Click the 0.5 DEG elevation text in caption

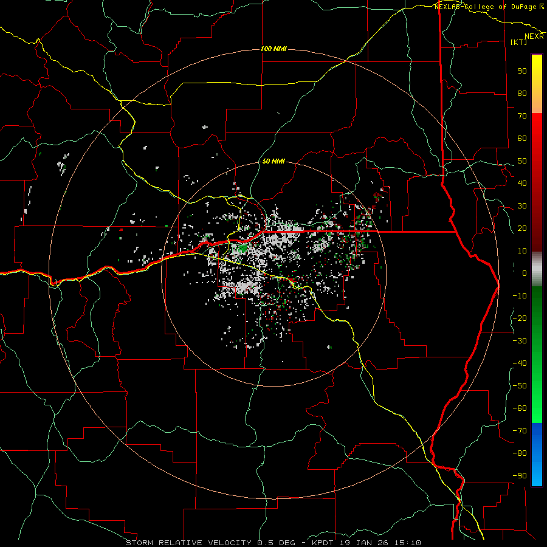point(277,543)
